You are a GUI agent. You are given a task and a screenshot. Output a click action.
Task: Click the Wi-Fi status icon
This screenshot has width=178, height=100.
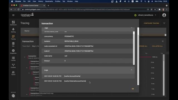[141, 1]
